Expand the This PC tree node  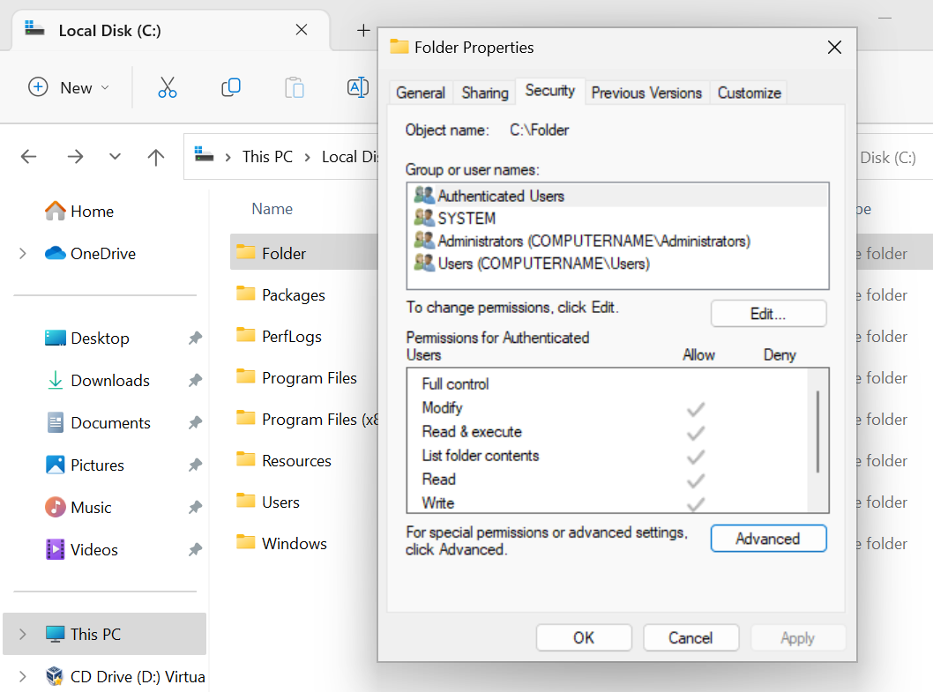coord(23,635)
